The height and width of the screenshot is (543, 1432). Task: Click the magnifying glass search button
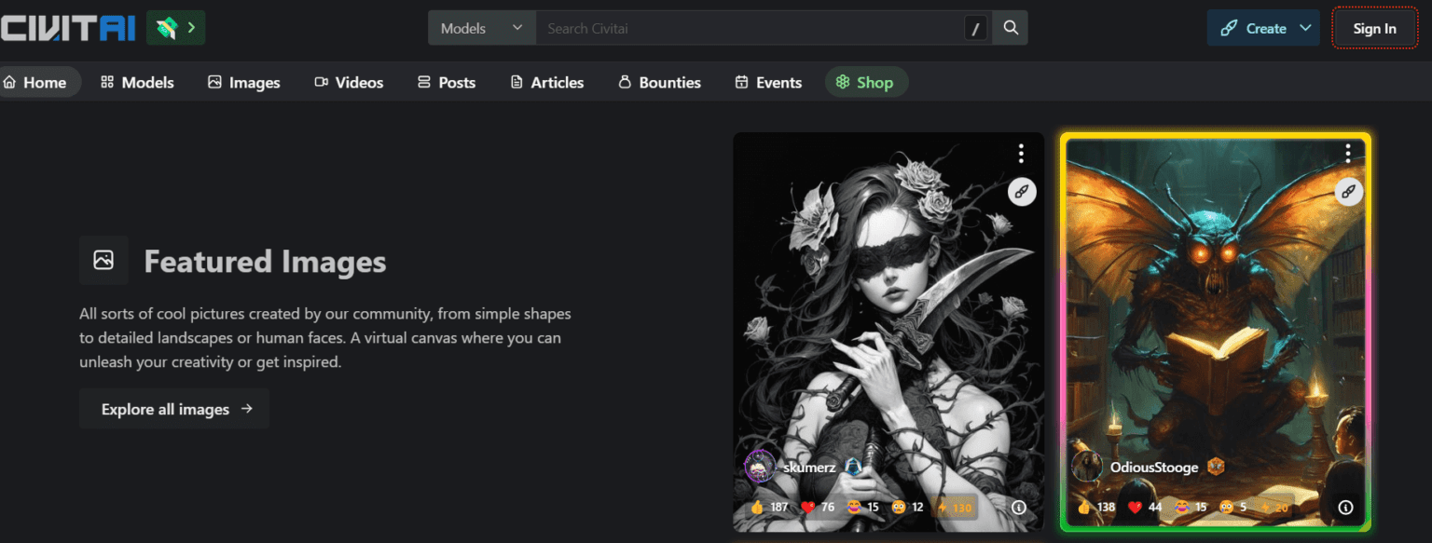(1011, 28)
